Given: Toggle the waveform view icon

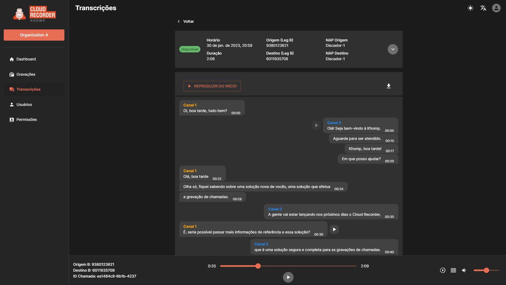Looking at the screenshot, I should (x=453, y=270).
